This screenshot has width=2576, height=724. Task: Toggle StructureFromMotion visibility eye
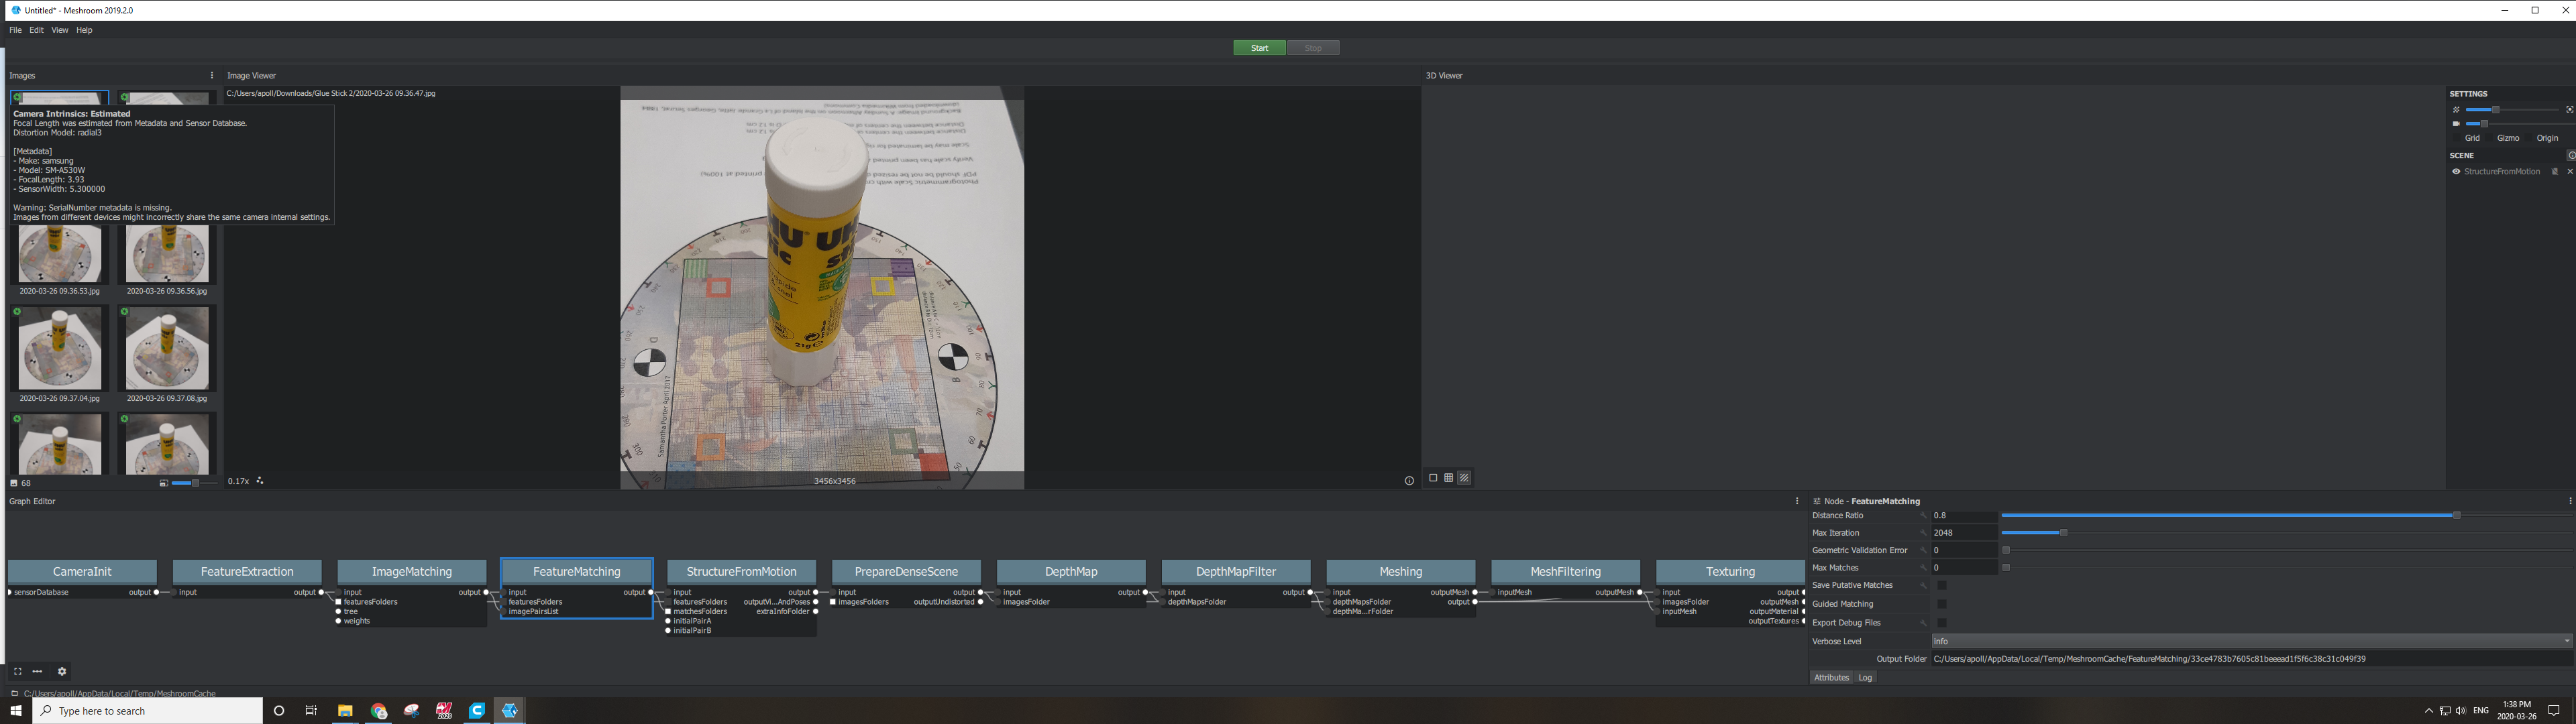(2455, 172)
